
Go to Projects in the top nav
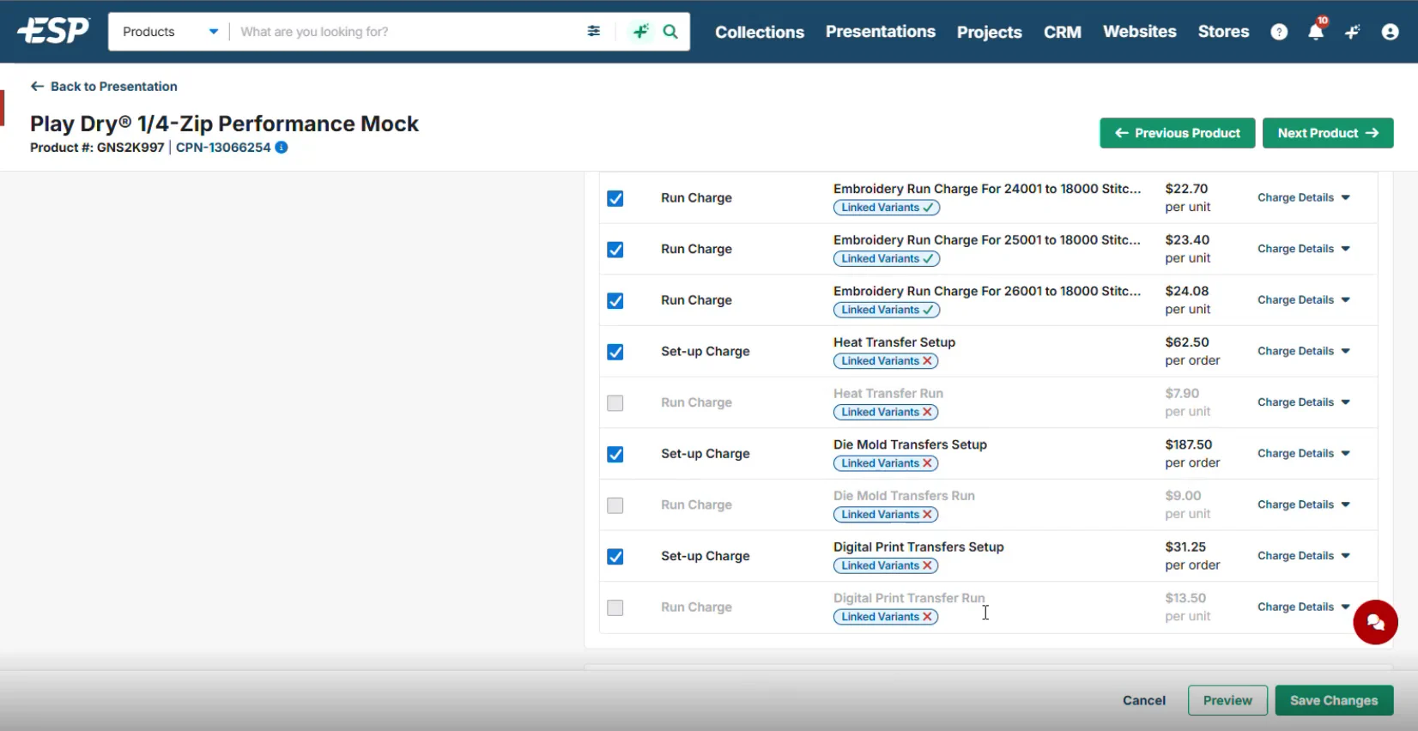(x=990, y=32)
